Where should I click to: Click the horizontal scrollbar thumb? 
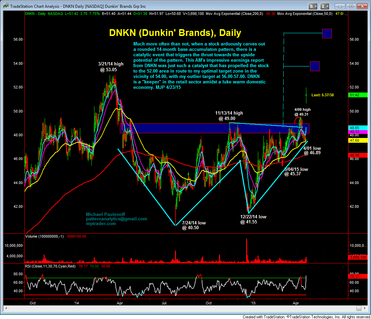click(359, 308)
